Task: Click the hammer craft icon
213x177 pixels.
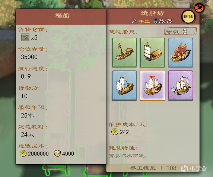Action: (x=134, y=21)
